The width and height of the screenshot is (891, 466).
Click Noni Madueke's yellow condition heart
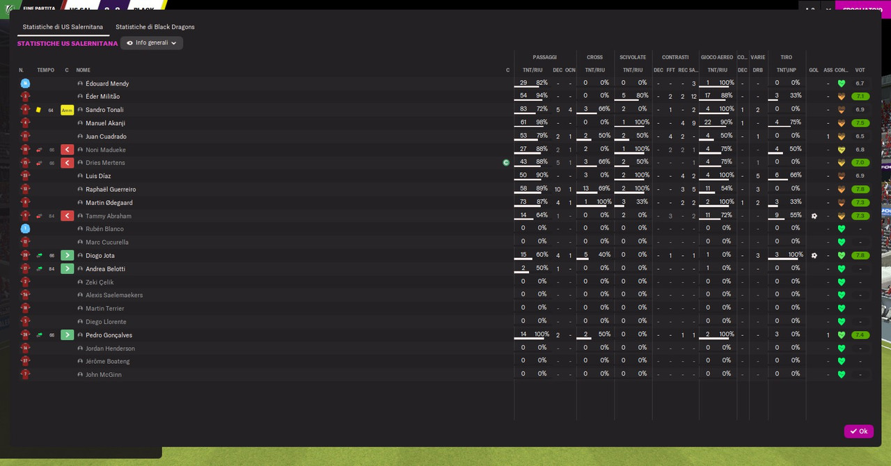[x=841, y=150]
